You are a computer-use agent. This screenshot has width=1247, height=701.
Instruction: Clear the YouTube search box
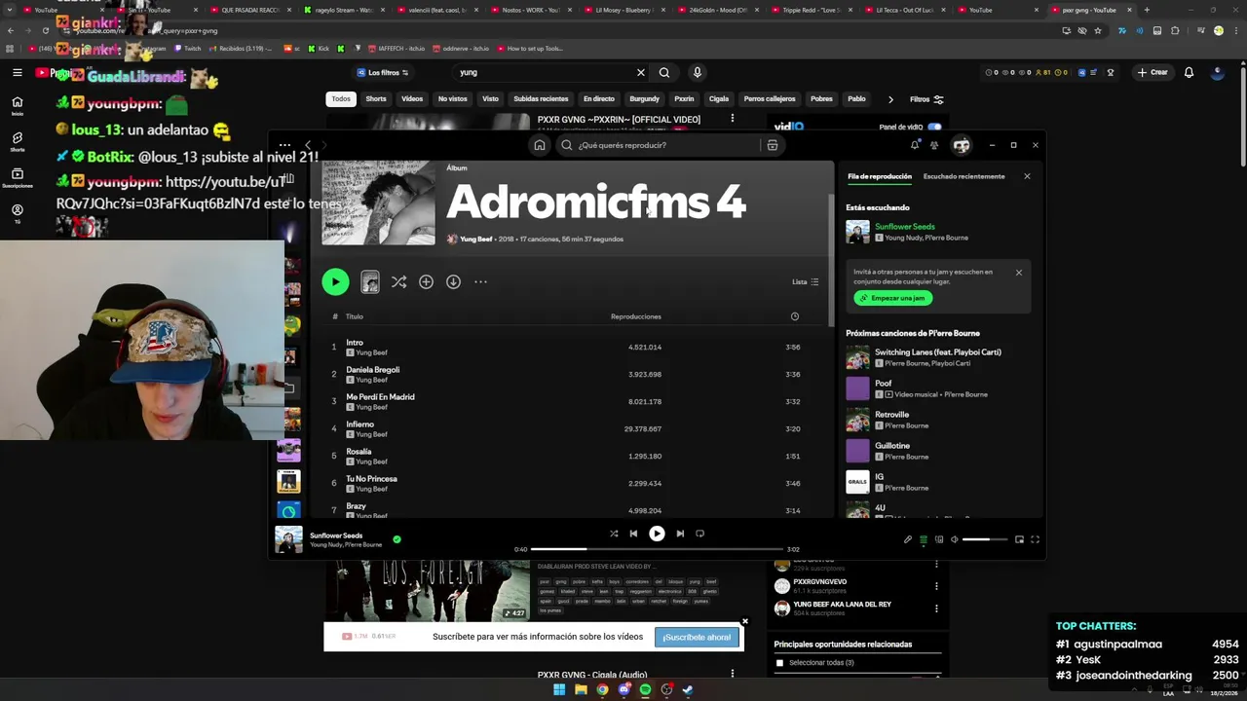(x=641, y=72)
